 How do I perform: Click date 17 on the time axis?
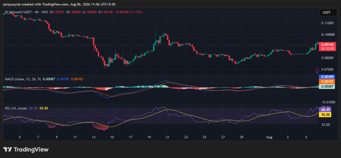[131, 137]
